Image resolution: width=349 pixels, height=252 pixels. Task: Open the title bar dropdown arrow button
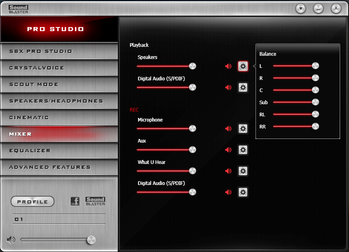click(301, 9)
